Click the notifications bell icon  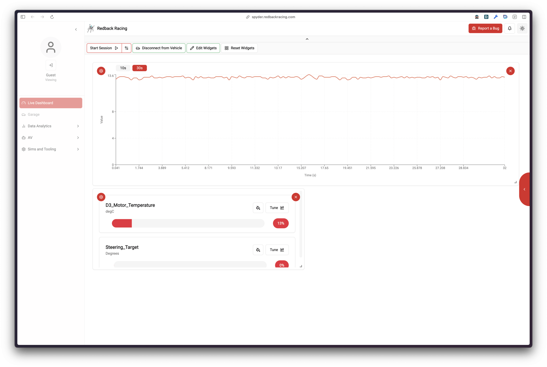click(x=509, y=28)
